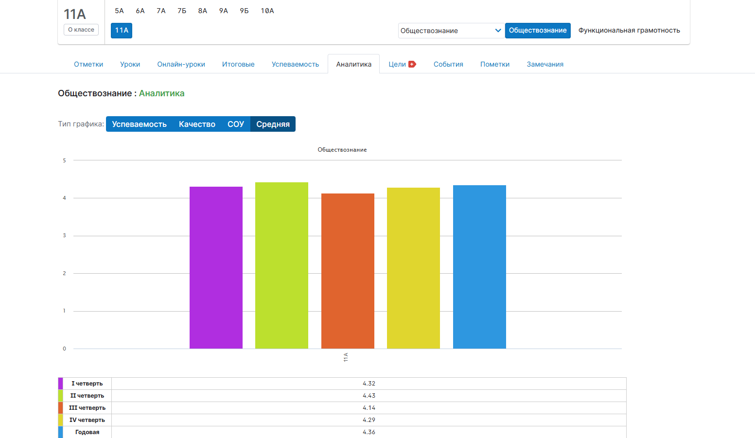Screen dimensions: 755x438
Task: Open the Цели tab
Action: coord(397,64)
